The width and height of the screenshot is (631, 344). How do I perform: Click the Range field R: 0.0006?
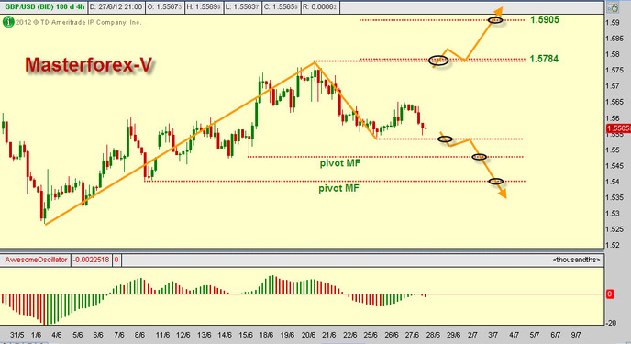pos(319,6)
